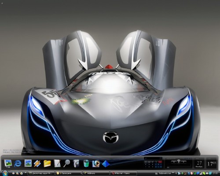Open the teal recycle bin icon
The width and height of the screenshot is (220, 176).
[x=86, y=163]
